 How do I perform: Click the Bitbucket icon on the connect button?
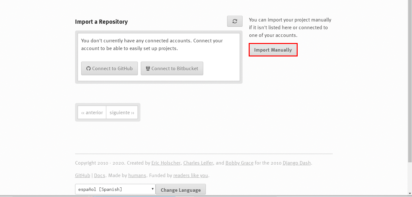click(148, 68)
